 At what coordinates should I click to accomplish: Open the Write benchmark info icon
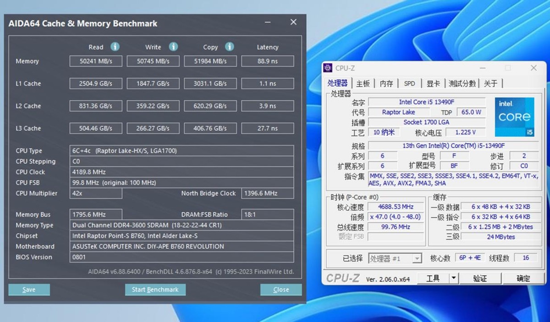coord(173,47)
